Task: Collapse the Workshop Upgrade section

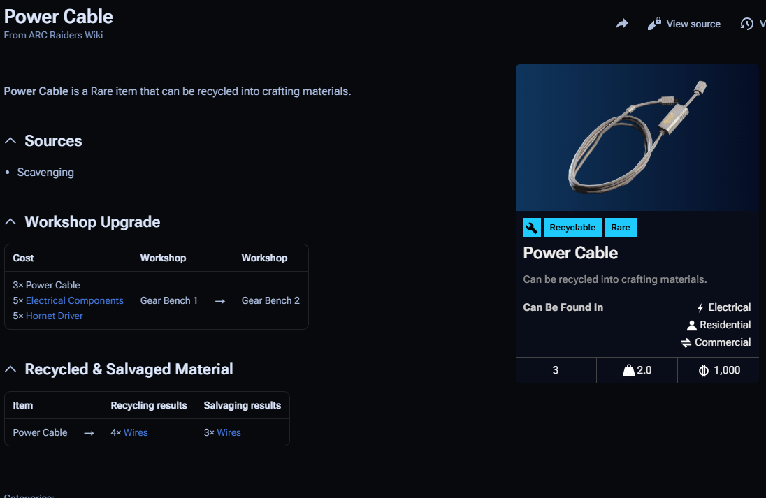Action: [10, 222]
